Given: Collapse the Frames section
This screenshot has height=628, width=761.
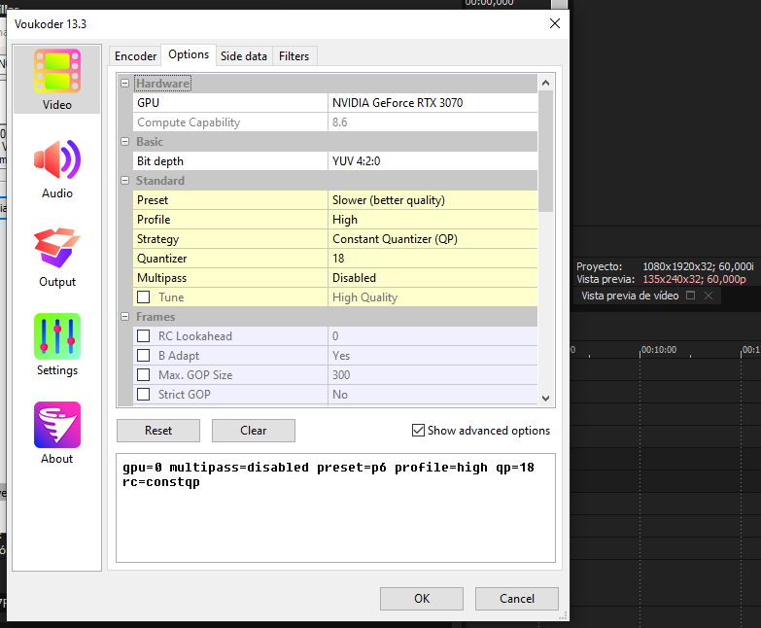Looking at the screenshot, I should click(x=124, y=317).
